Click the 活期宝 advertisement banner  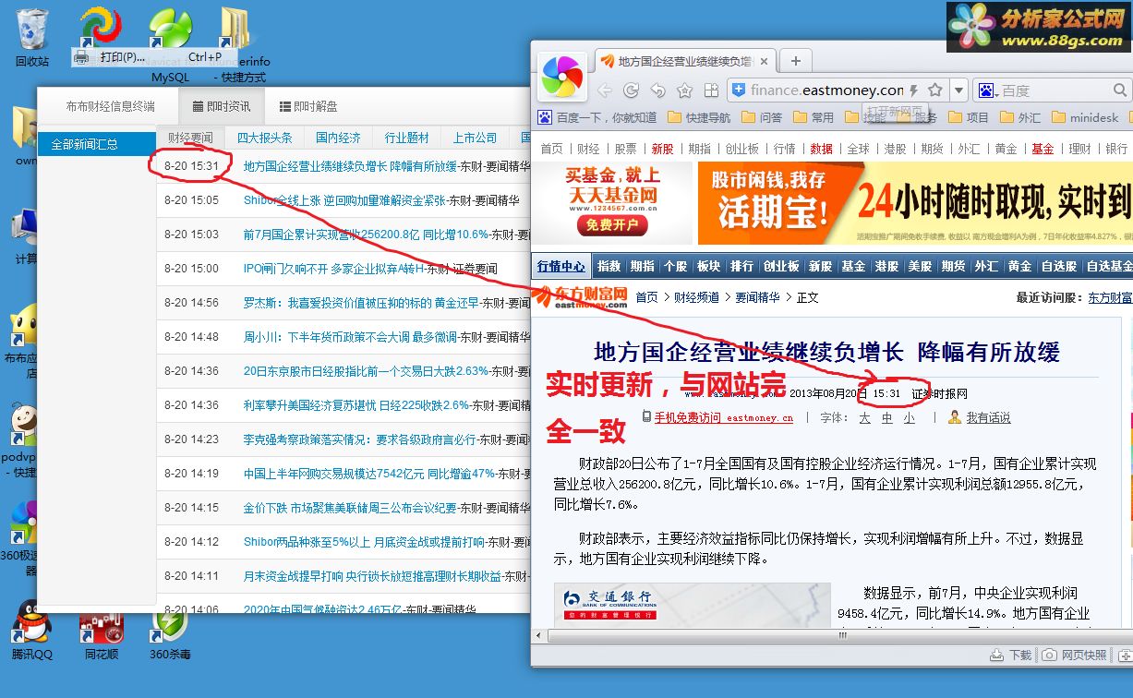(914, 203)
